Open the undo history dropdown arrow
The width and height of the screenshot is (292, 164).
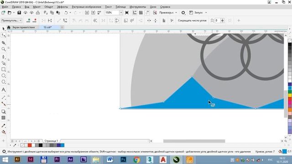pyautogui.click(x=70, y=13)
